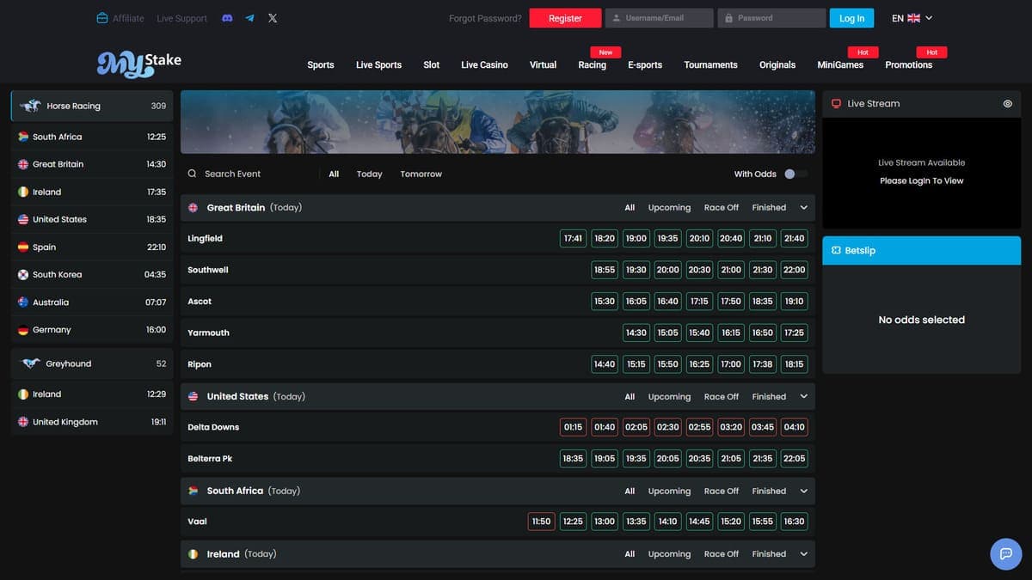The image size is (1032, 580).
Task: Click the Spain flag in sidebar
Action: (23, 247)
